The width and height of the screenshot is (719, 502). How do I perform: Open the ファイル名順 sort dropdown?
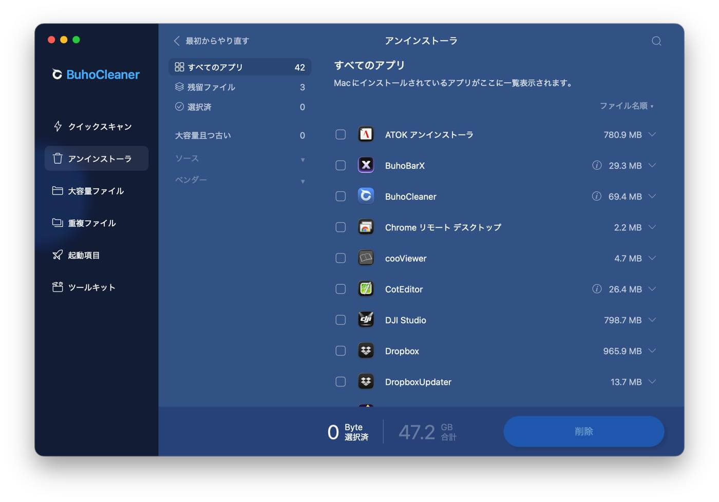[x=627, y=106]
